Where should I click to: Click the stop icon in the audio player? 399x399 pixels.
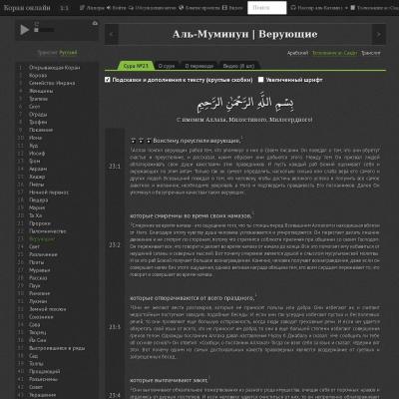(x=36, y=30)
